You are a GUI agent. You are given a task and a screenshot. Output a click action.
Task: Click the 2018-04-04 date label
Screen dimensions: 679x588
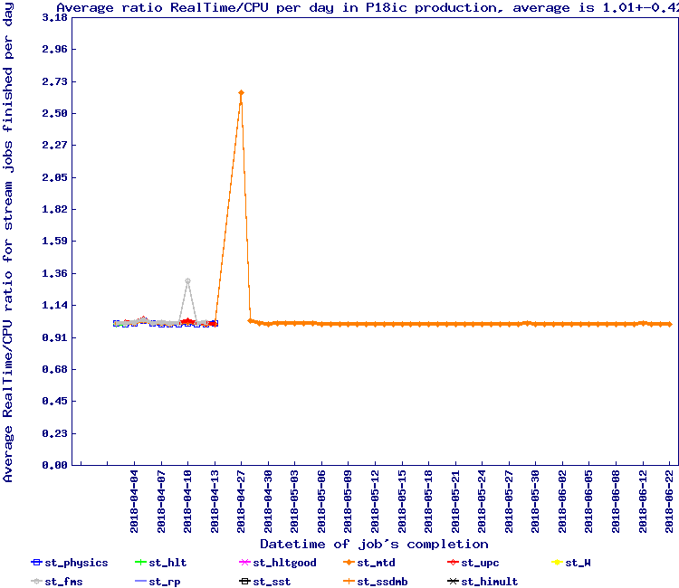[134, 501]
